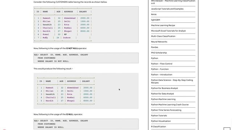The image size is (232, 130).
Task: Click 'Hardik' in the result table
Action: (x=49, y=101)
